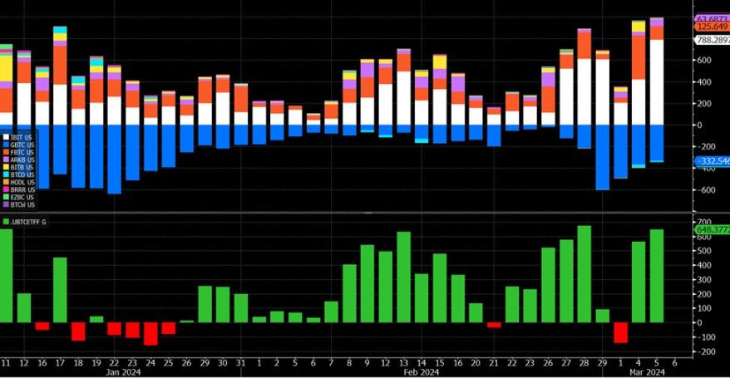Click the white IBIT US legend swatch
730x378 pixels.
(x=6, y=136)
